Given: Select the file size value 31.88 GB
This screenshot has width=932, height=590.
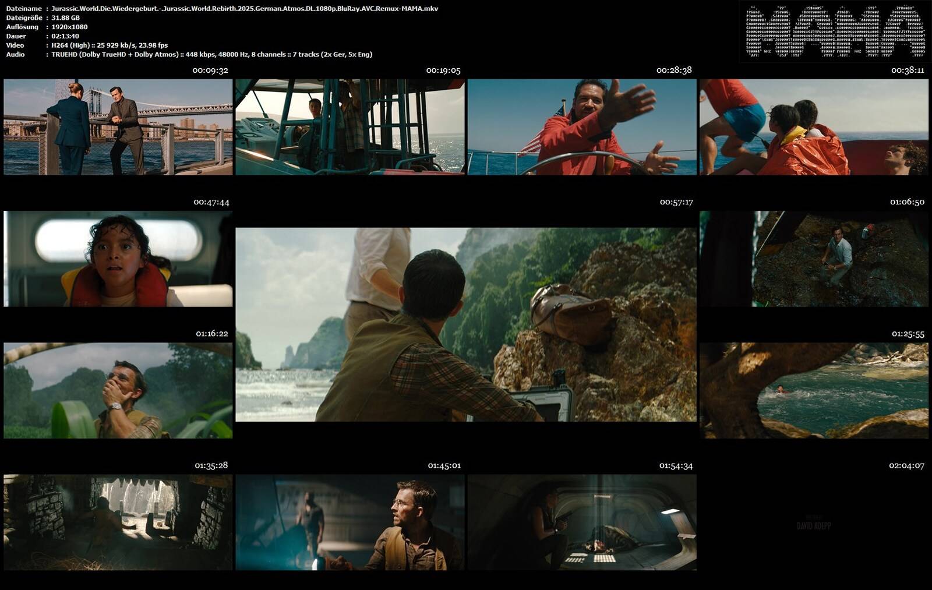Looking at the screenshot, I should pyautogui.click(x=66, y=18).
